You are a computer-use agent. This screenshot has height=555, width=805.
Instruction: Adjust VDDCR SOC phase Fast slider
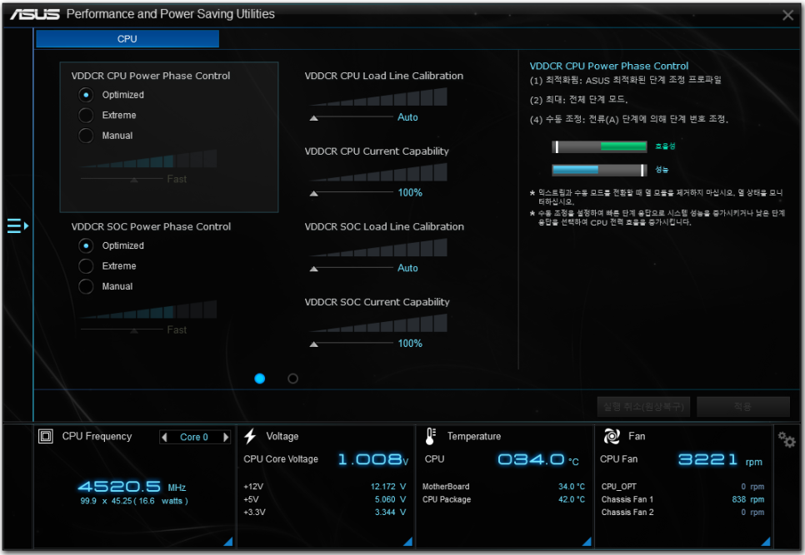(x=122, y=330)
